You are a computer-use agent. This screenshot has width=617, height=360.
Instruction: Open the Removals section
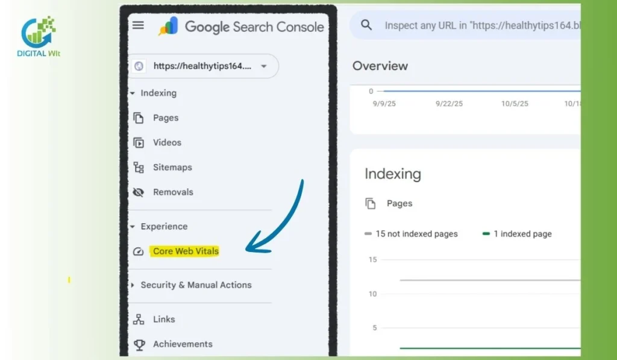[174, 192]
